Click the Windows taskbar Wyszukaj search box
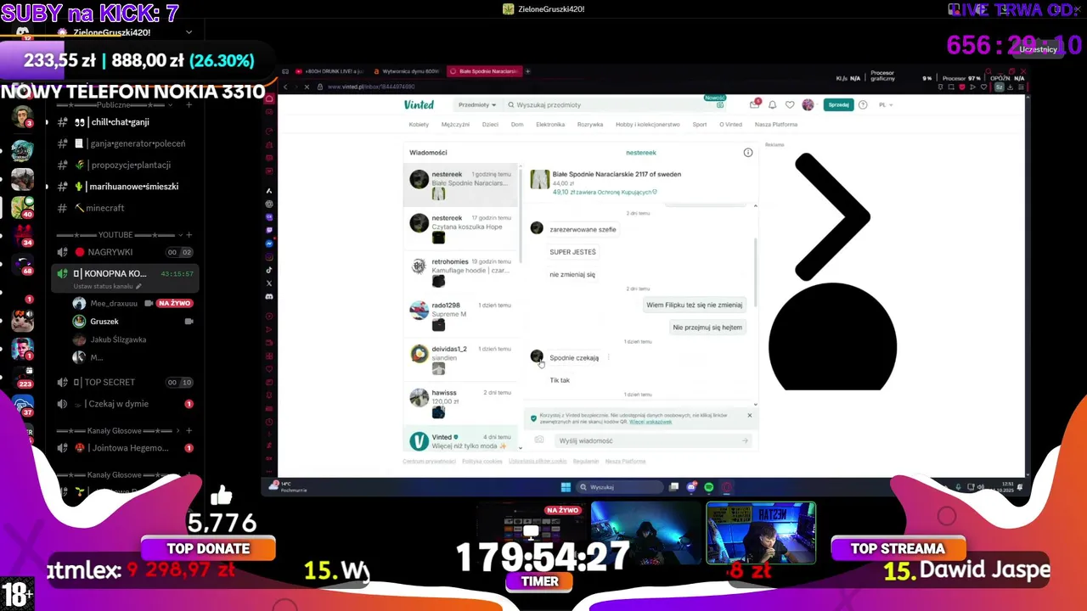This screenshot has width=1087, height=611. pyautogui.click(x=620, y=487)
